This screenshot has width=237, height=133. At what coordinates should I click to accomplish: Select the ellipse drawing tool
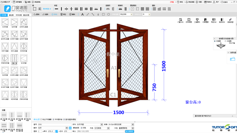(x=109, y=15)
